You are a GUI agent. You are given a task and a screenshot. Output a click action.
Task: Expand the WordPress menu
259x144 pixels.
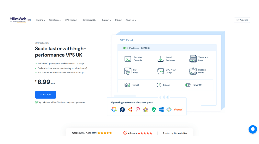55,20
